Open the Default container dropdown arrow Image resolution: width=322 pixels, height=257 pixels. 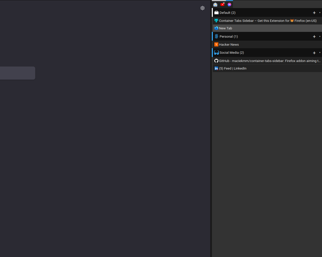point(320,13)
